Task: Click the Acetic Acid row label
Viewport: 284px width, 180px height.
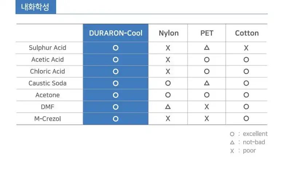Action: click(47, 60)
